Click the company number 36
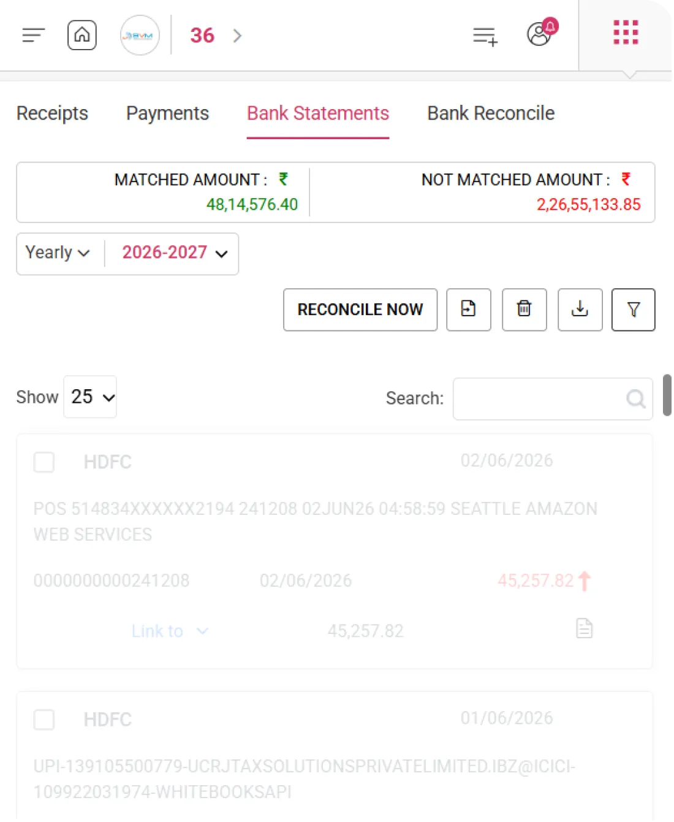The width and height of the screenshot is (674, 822). point(202,36)
